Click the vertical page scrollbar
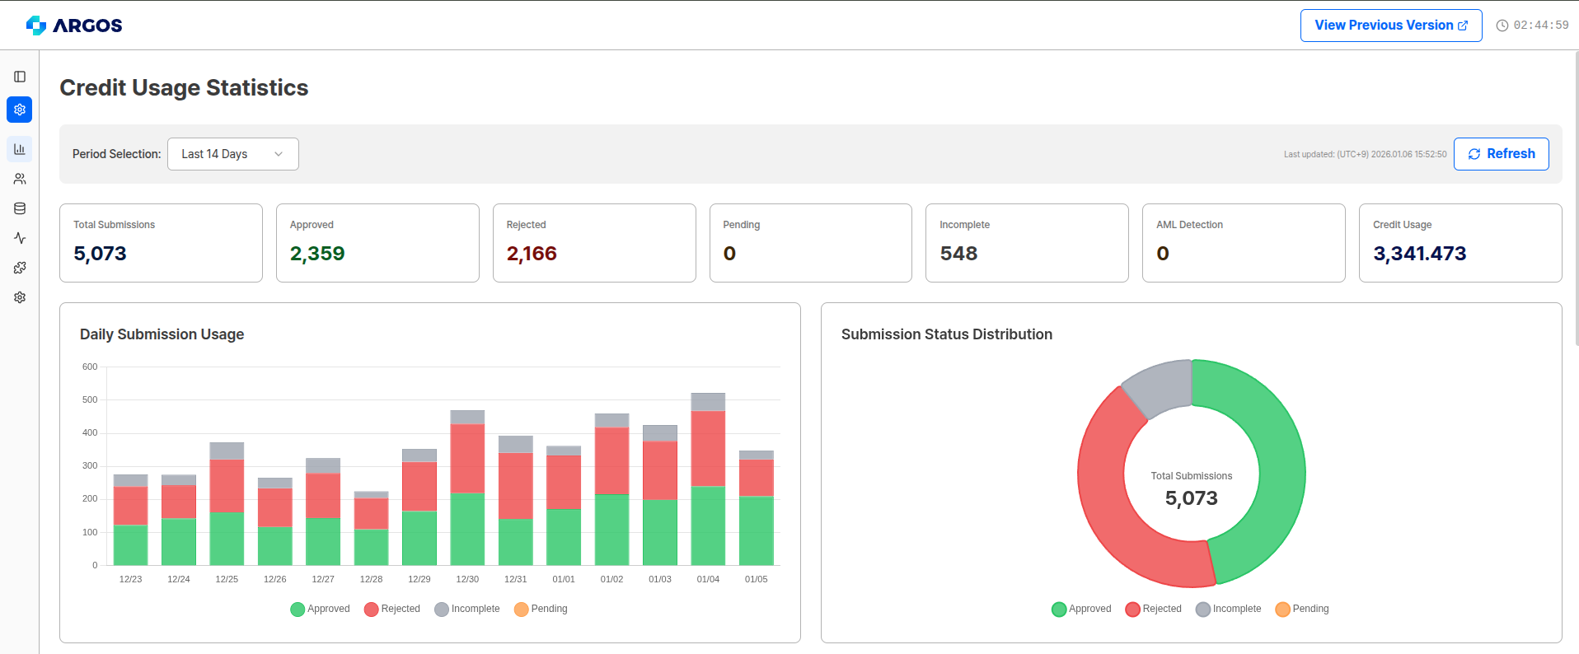Viewport: 1579px width, 654px height. pos(1577,198)
